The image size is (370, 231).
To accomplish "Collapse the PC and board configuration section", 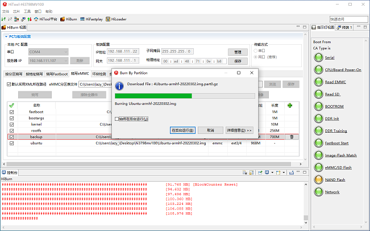I will click(x=6, y=36).
